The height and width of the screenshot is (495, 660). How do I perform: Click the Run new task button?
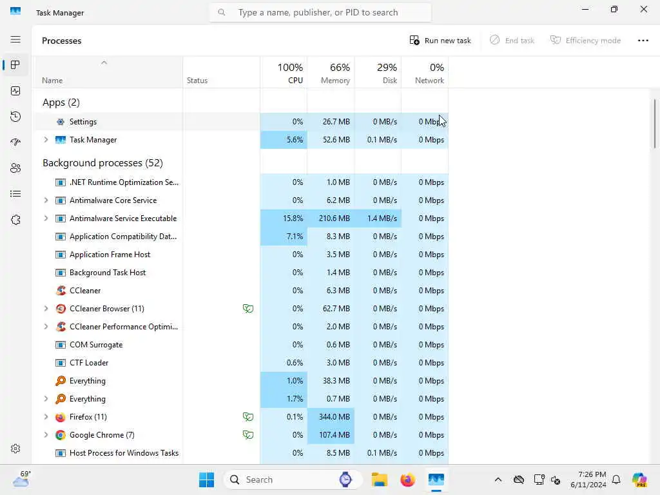(x=440, y=41)
